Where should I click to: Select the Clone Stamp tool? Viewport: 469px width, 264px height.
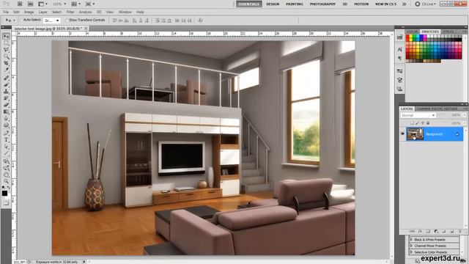click(x=6, y=91)
